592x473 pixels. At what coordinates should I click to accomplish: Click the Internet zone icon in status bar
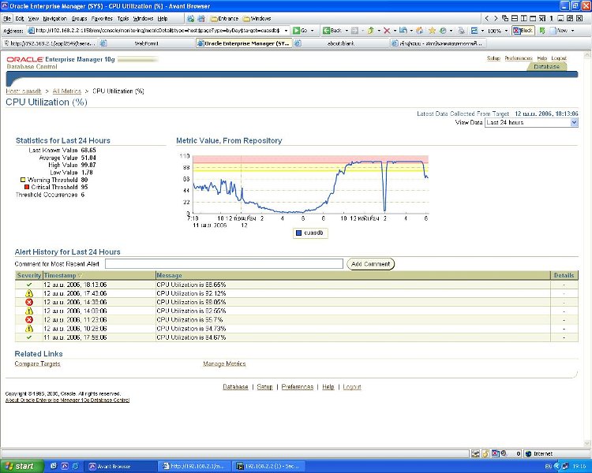[529, 454]
